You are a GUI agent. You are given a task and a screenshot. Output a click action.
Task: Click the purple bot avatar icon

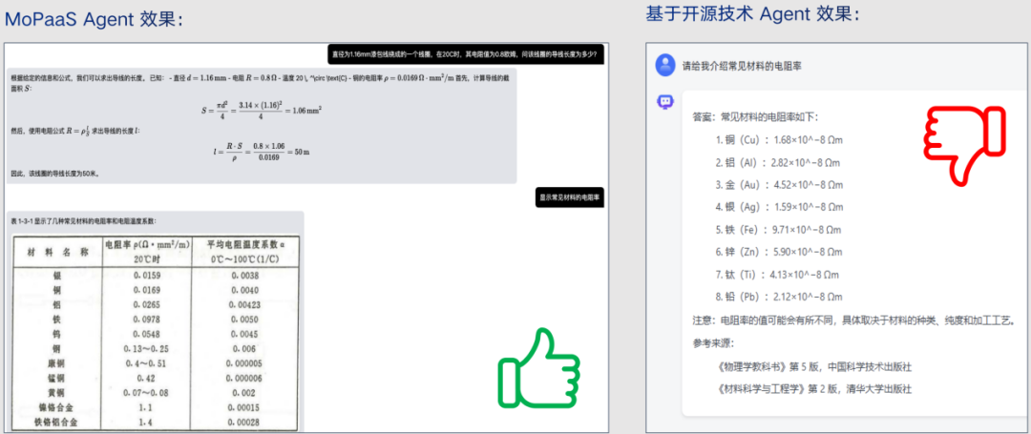665,102
